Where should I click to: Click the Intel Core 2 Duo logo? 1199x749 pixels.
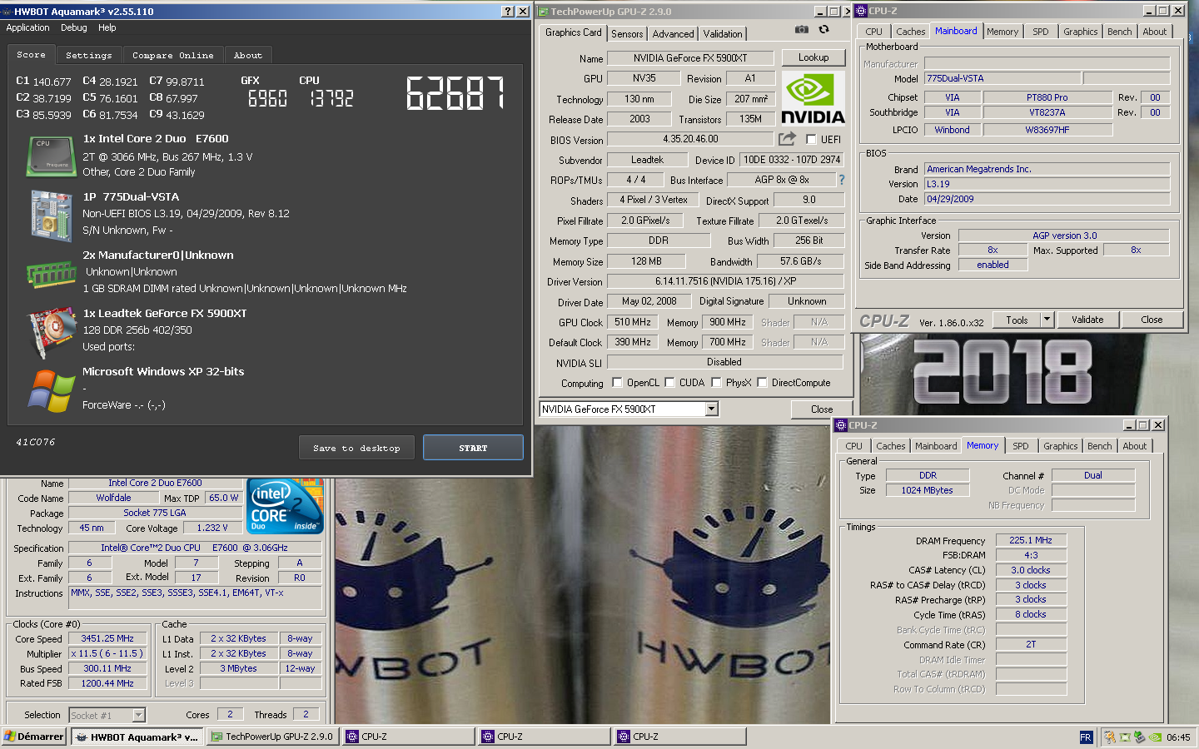[x=286, y=506]
